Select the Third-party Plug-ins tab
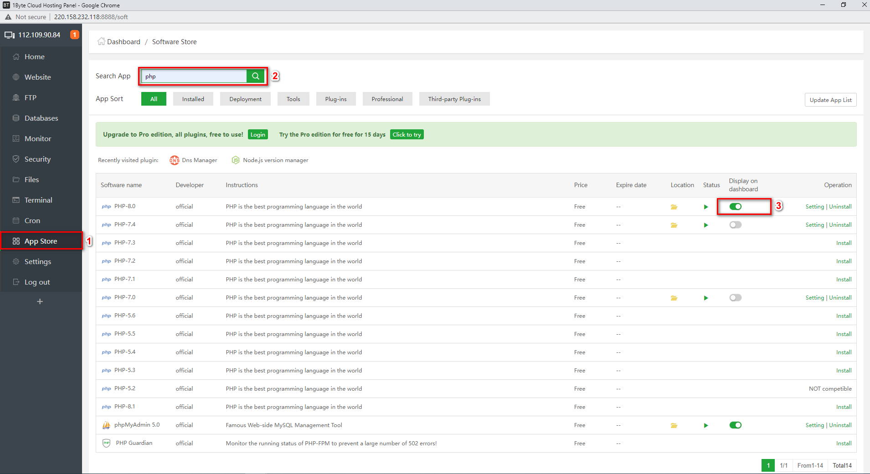 [454, 99]
